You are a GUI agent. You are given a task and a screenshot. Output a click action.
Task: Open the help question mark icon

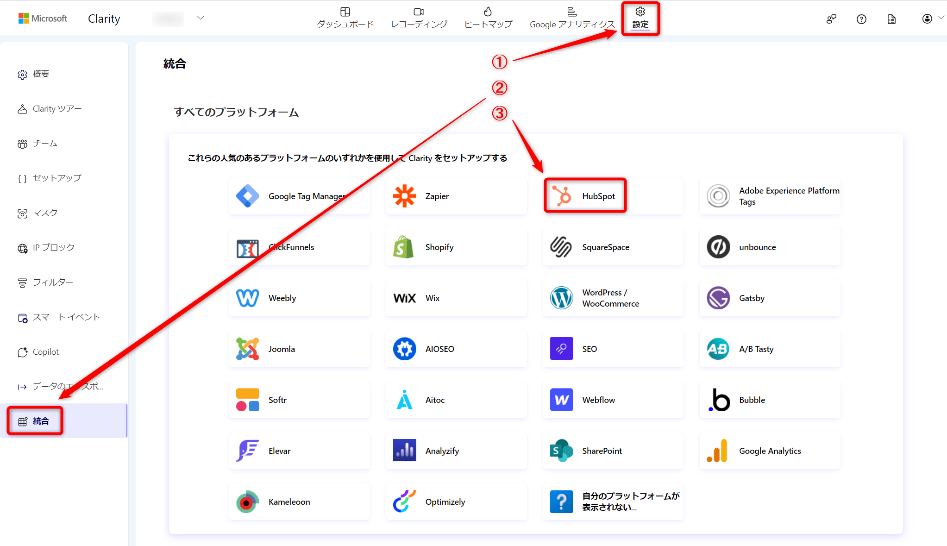click(861, 19)
